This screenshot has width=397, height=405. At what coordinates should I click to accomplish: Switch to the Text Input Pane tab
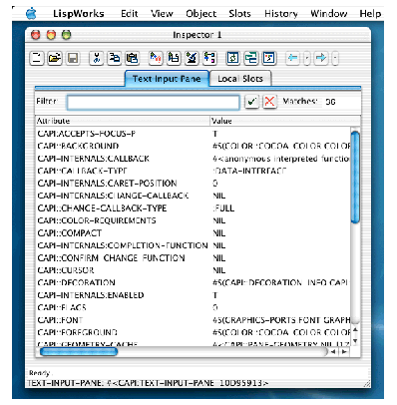coord(167,79)
